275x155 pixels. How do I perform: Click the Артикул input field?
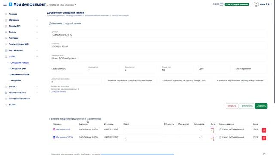[x=159, y=34]
